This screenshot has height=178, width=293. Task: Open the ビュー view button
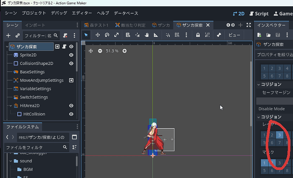234,35
